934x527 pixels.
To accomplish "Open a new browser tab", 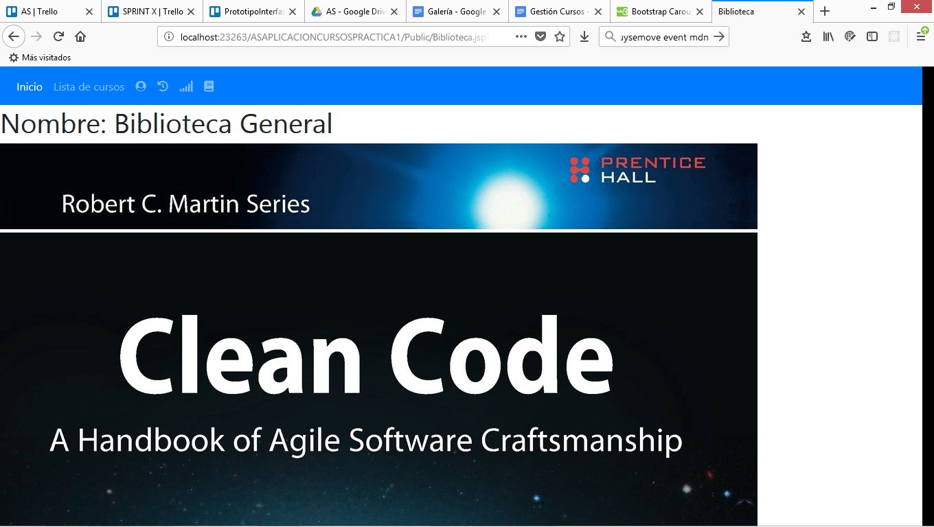I will [825, 11].
